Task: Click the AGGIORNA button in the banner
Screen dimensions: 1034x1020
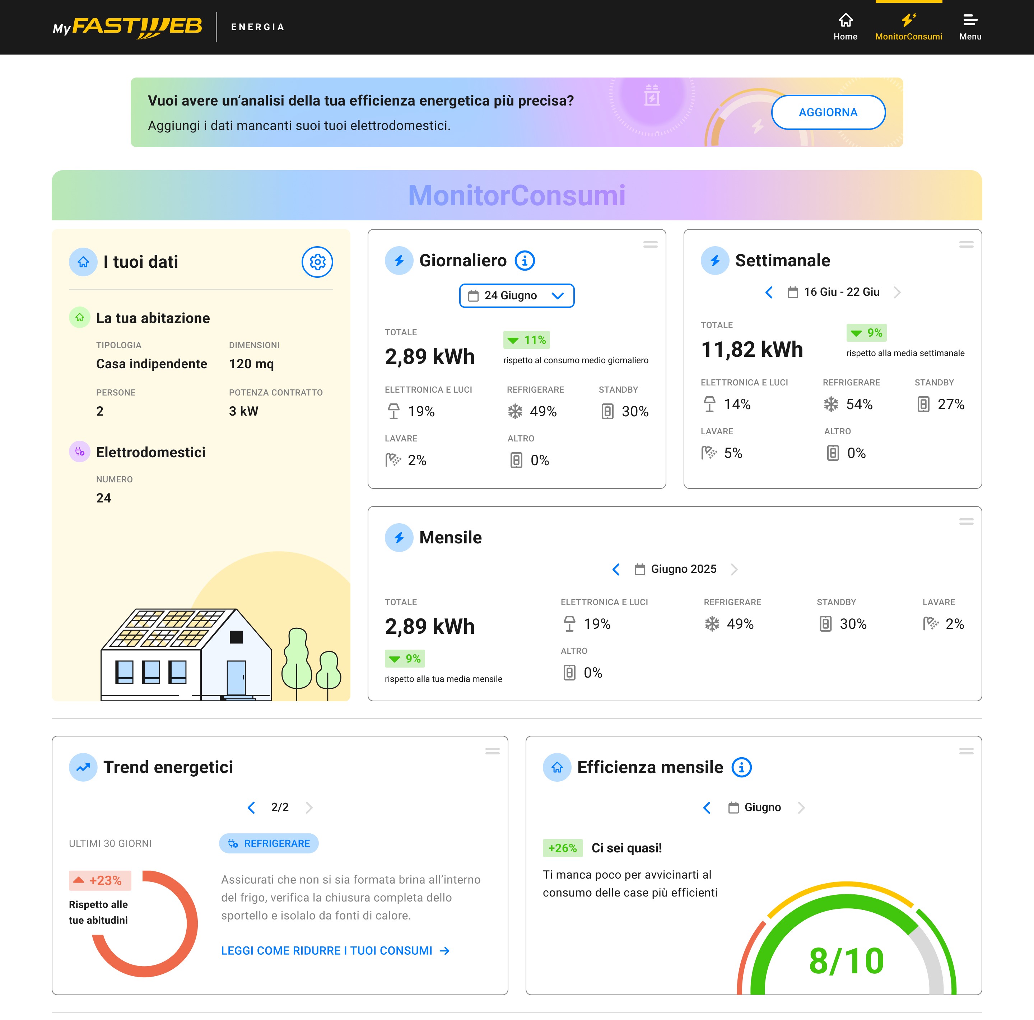Action: [x=828, y=112]
